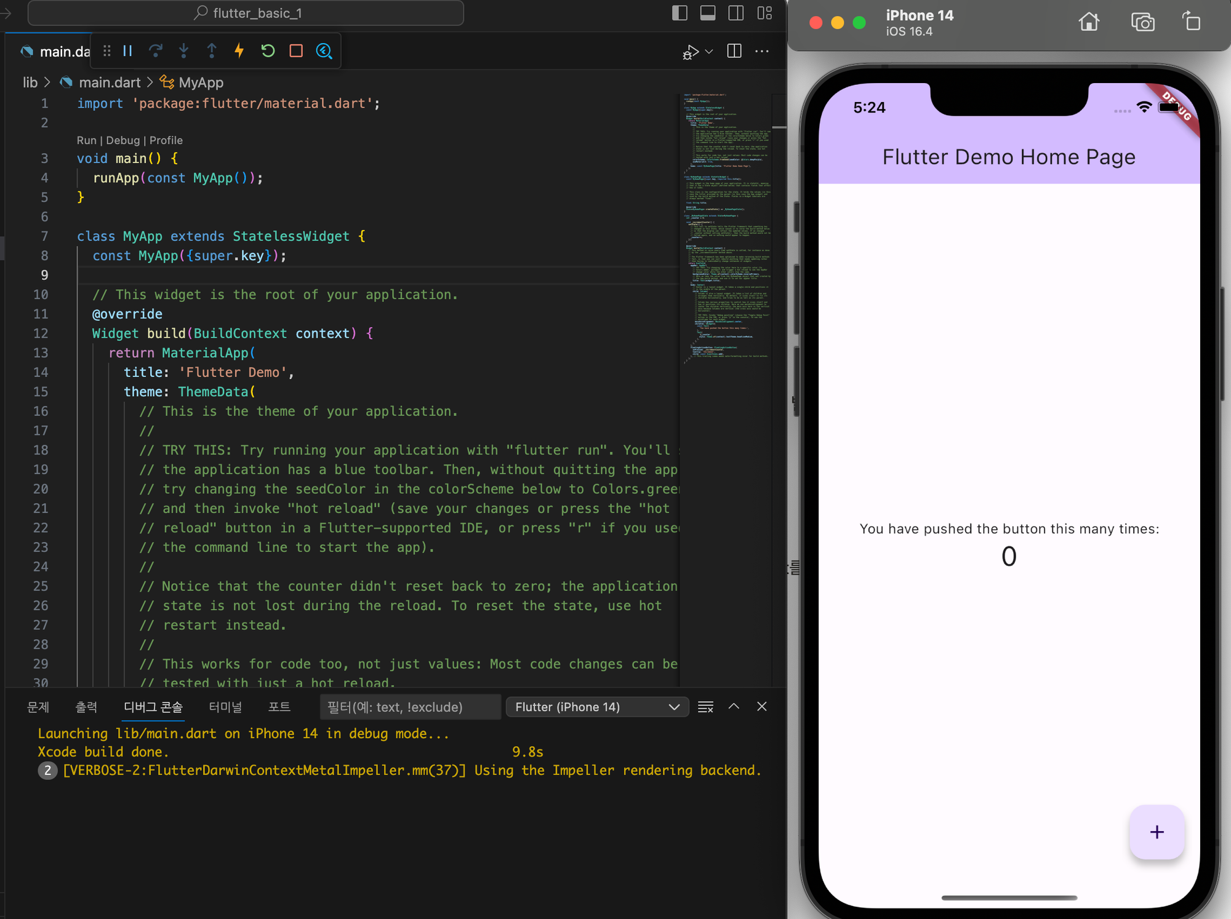The image size is (1231, 919).
Task: Restart the debug session
Action: click(x=268, y=51)
